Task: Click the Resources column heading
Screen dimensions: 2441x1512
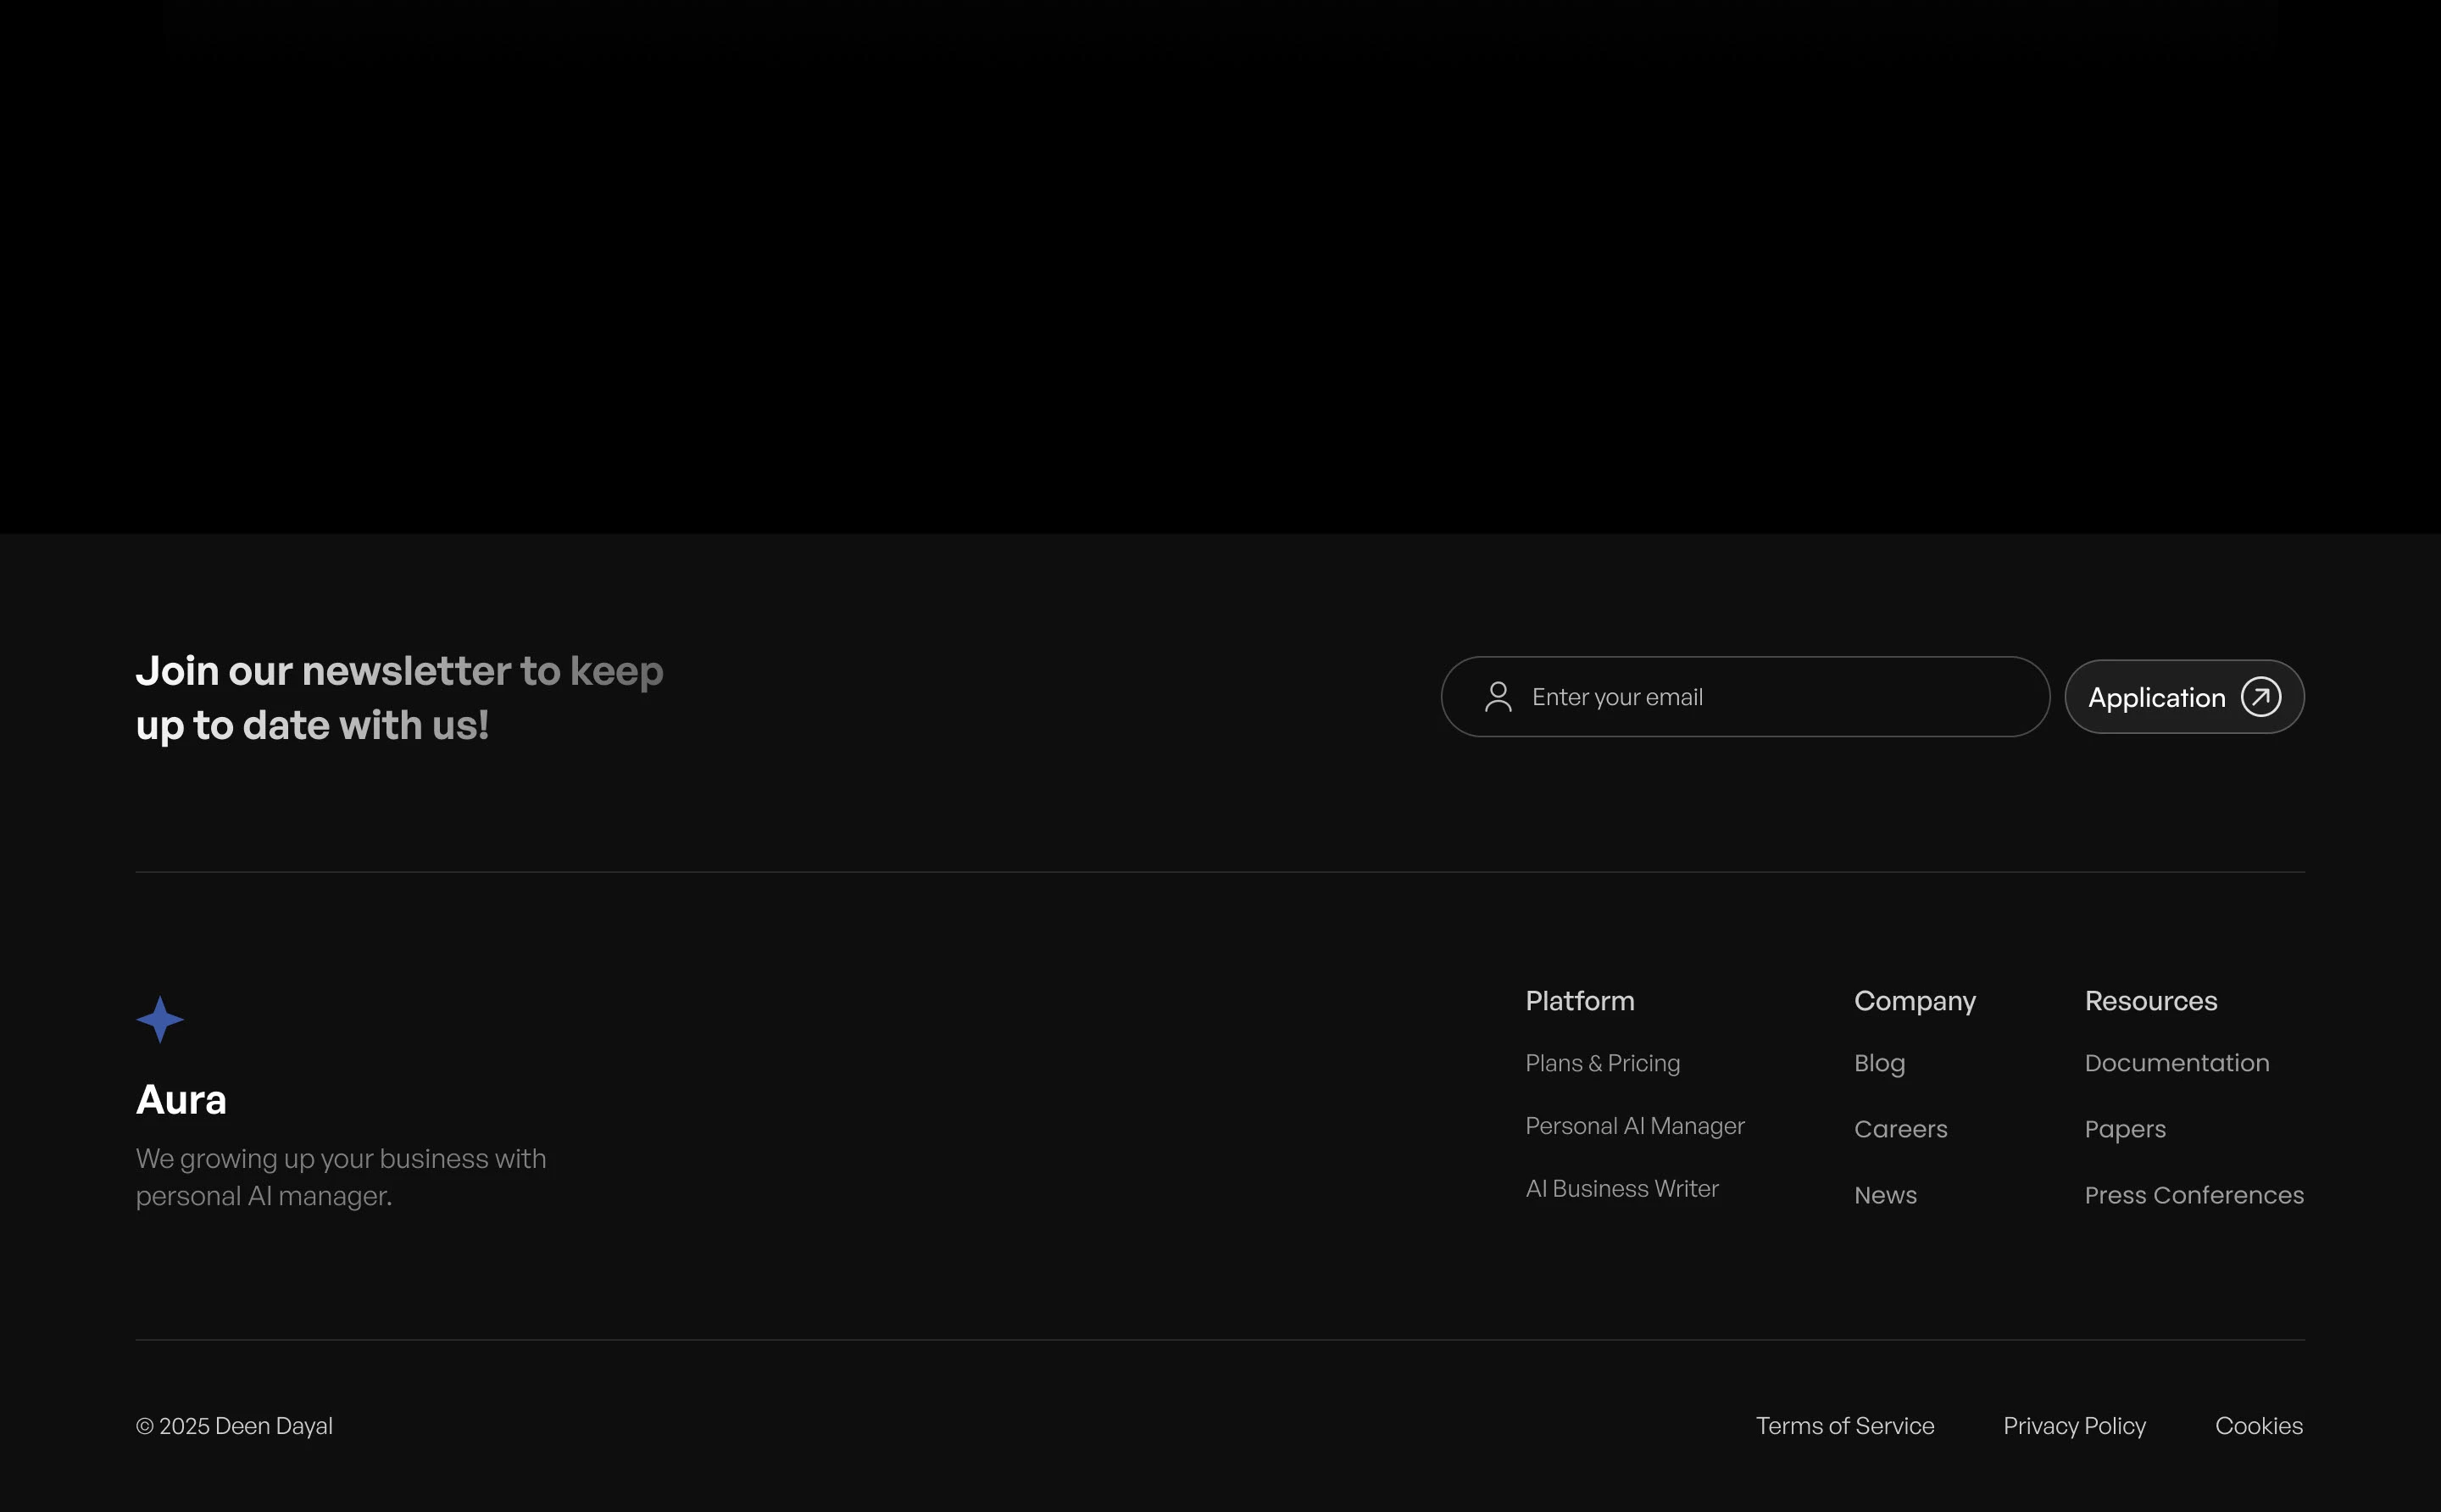Action: click(x=2151, y=1001)
